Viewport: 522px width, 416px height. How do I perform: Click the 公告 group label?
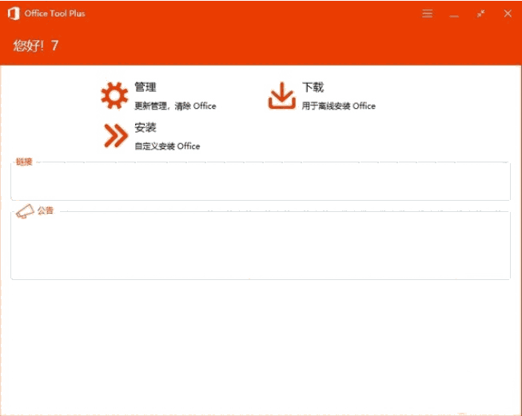tap(46, 210)
